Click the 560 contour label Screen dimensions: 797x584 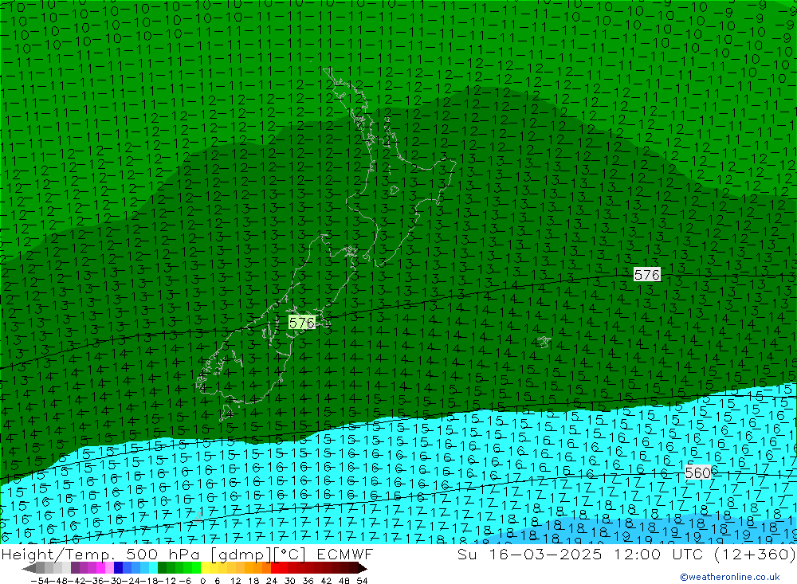click(x=697, y=472)
